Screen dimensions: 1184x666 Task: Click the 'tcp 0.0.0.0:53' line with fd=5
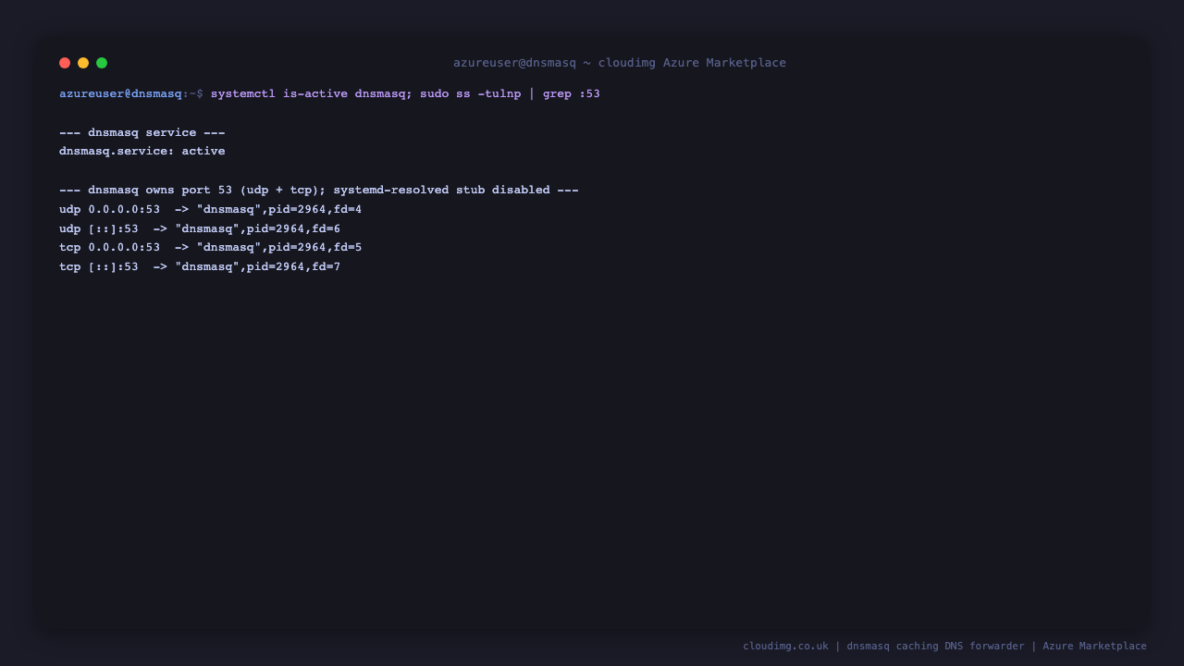click(211, 247)
